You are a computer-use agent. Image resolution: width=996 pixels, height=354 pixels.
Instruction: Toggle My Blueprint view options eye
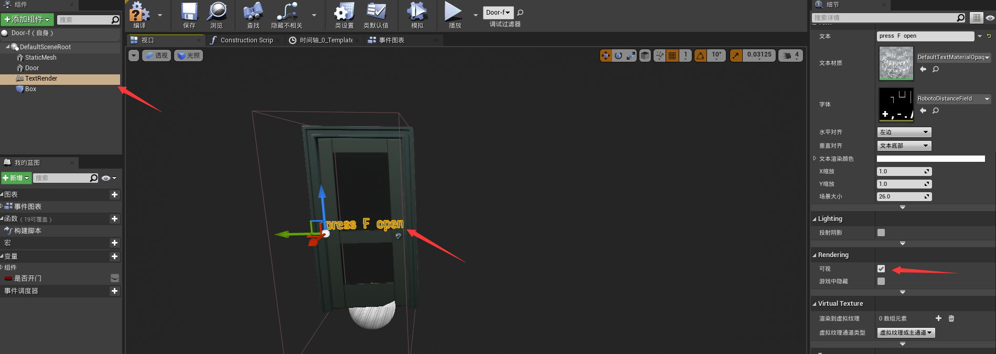109,178
